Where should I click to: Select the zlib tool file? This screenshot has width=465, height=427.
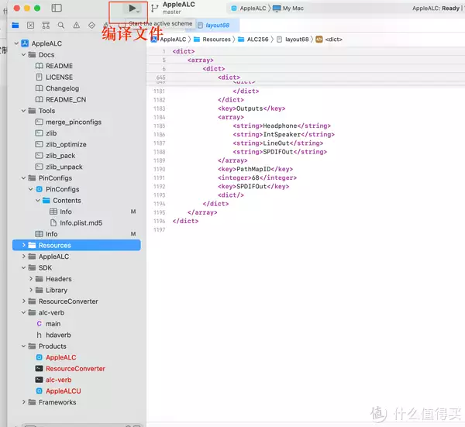51,133
